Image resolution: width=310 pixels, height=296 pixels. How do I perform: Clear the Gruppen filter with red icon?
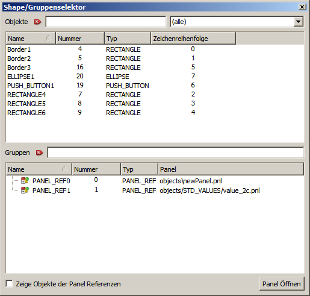pyautogui.click(x=39, y=153)
